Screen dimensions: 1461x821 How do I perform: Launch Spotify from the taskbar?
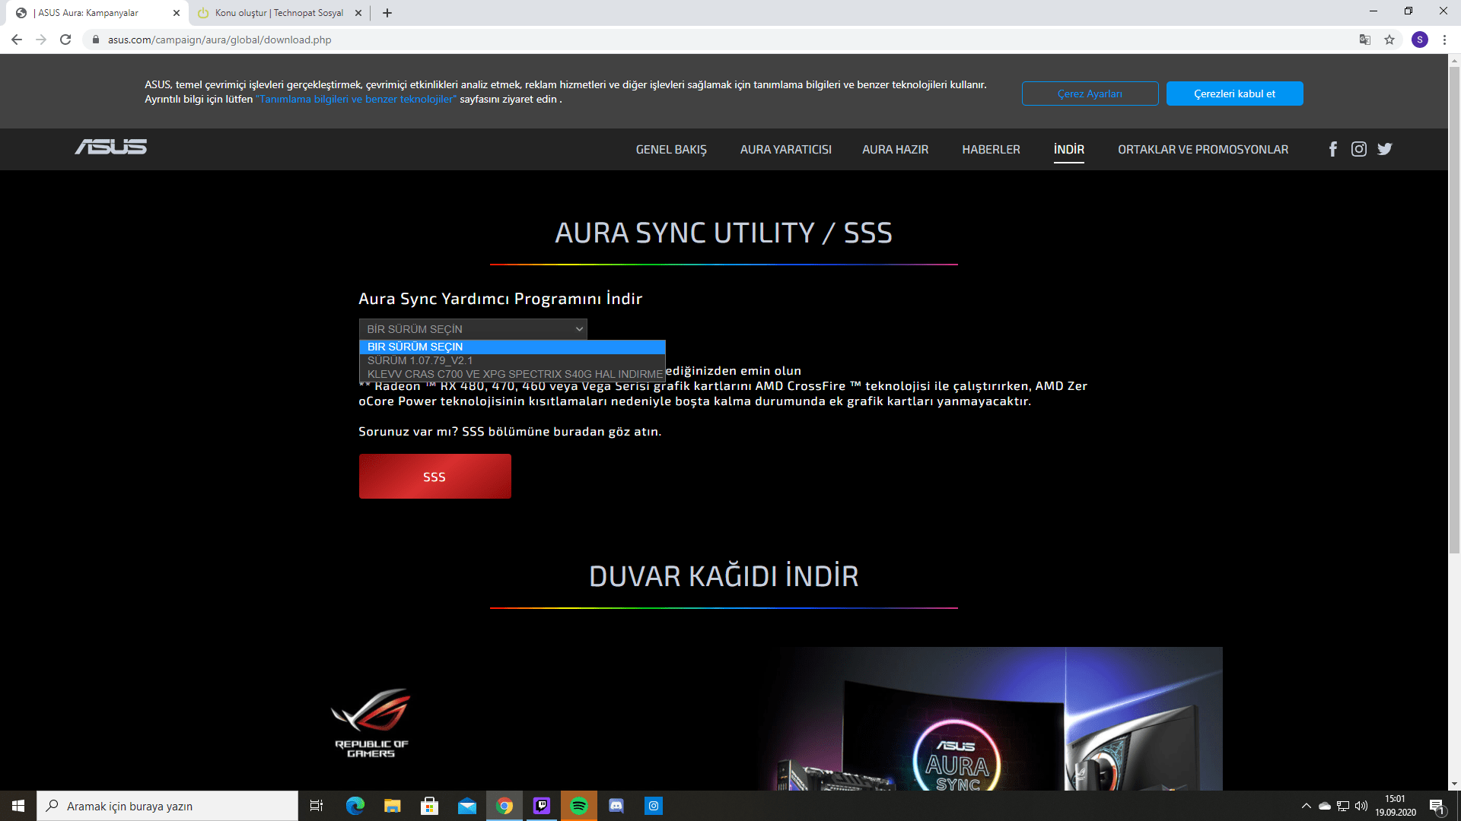coord(579,805)
